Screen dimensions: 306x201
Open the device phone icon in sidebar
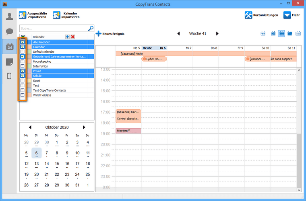[9, 76]
